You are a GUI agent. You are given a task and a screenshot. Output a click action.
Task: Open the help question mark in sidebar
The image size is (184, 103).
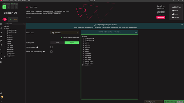click(1, 93)
